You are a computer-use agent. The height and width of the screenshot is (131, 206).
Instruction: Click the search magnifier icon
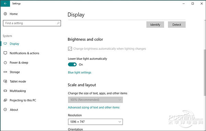coord(58,23)
